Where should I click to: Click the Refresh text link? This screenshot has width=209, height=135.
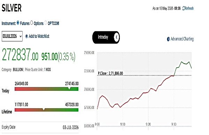(x=189, y=8)
